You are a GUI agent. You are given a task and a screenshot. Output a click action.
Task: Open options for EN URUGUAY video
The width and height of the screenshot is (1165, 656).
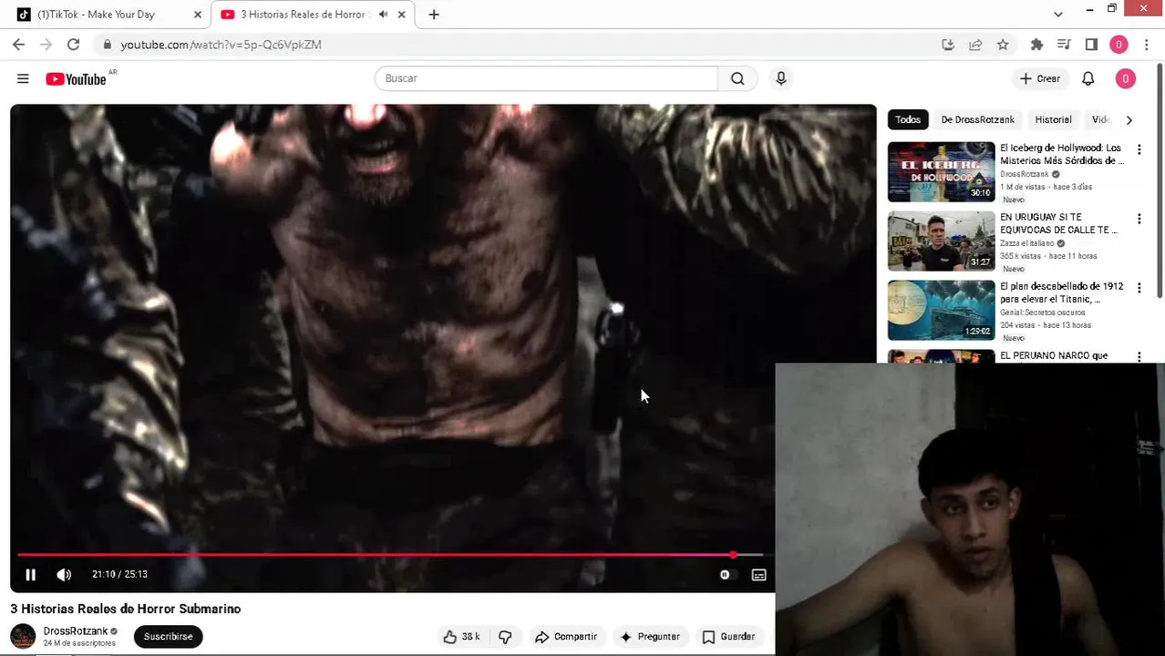pyautogui.click(x=1139, y=219)
